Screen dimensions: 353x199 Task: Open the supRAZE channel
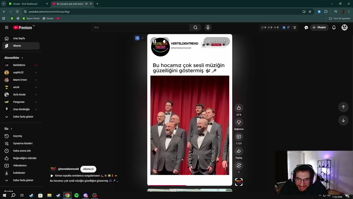[21, 72]
